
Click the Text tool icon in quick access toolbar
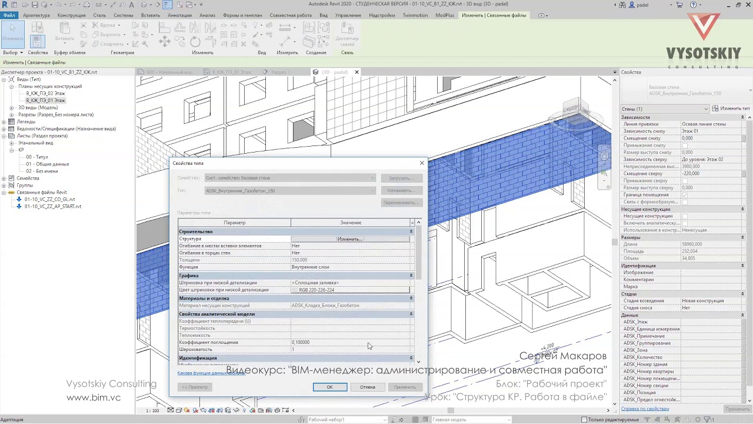pyautogui.click(x=131, y=5)
